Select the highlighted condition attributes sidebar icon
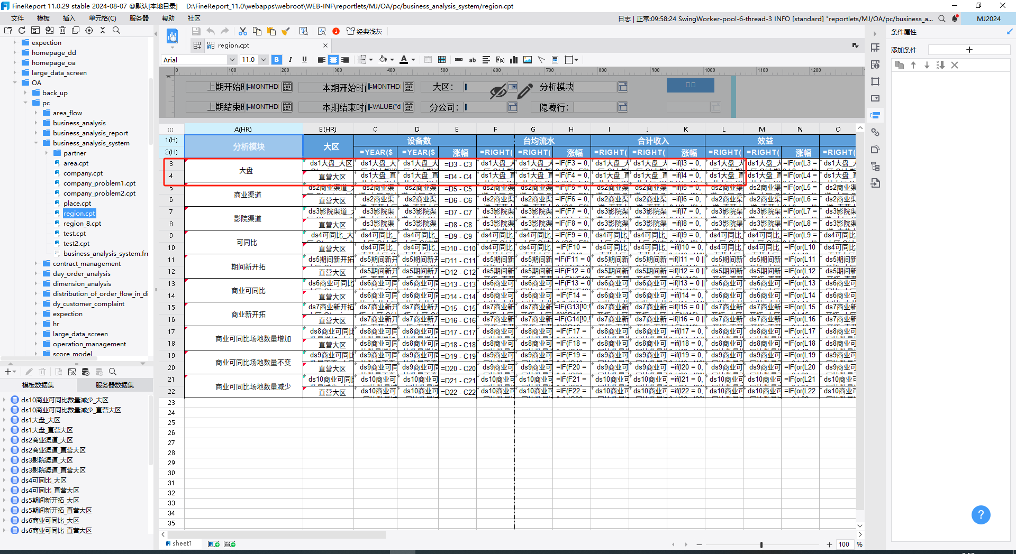This screenshot has width=1016, height=554. tap(875, 115)
